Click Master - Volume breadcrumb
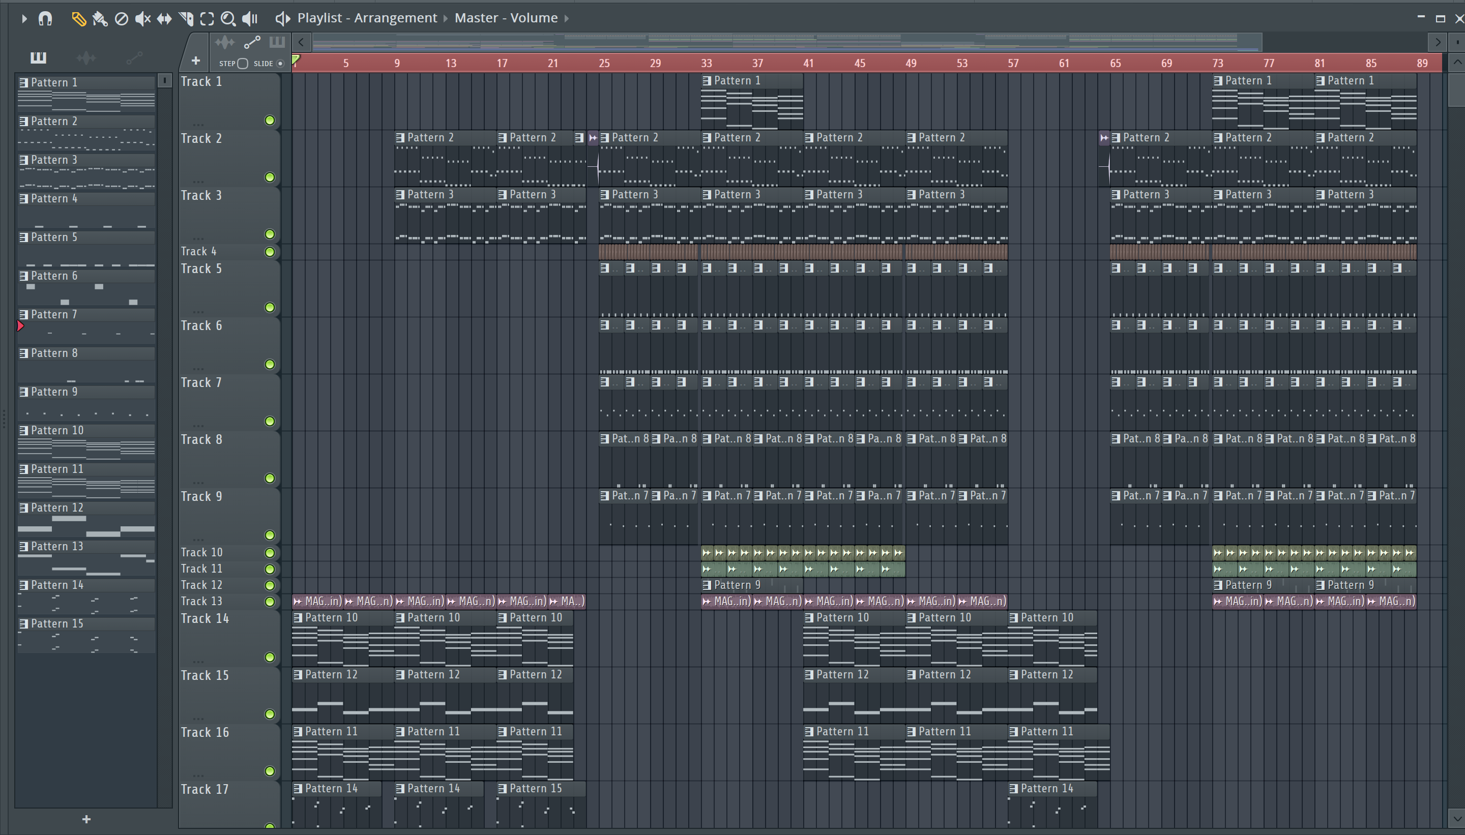The image size is (1465, 835). point(506,18)
